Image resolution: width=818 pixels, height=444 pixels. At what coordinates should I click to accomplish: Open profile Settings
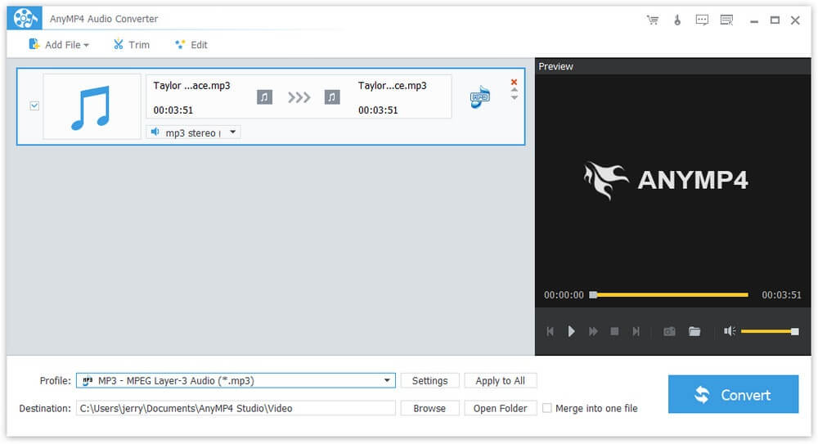[430, 381]
